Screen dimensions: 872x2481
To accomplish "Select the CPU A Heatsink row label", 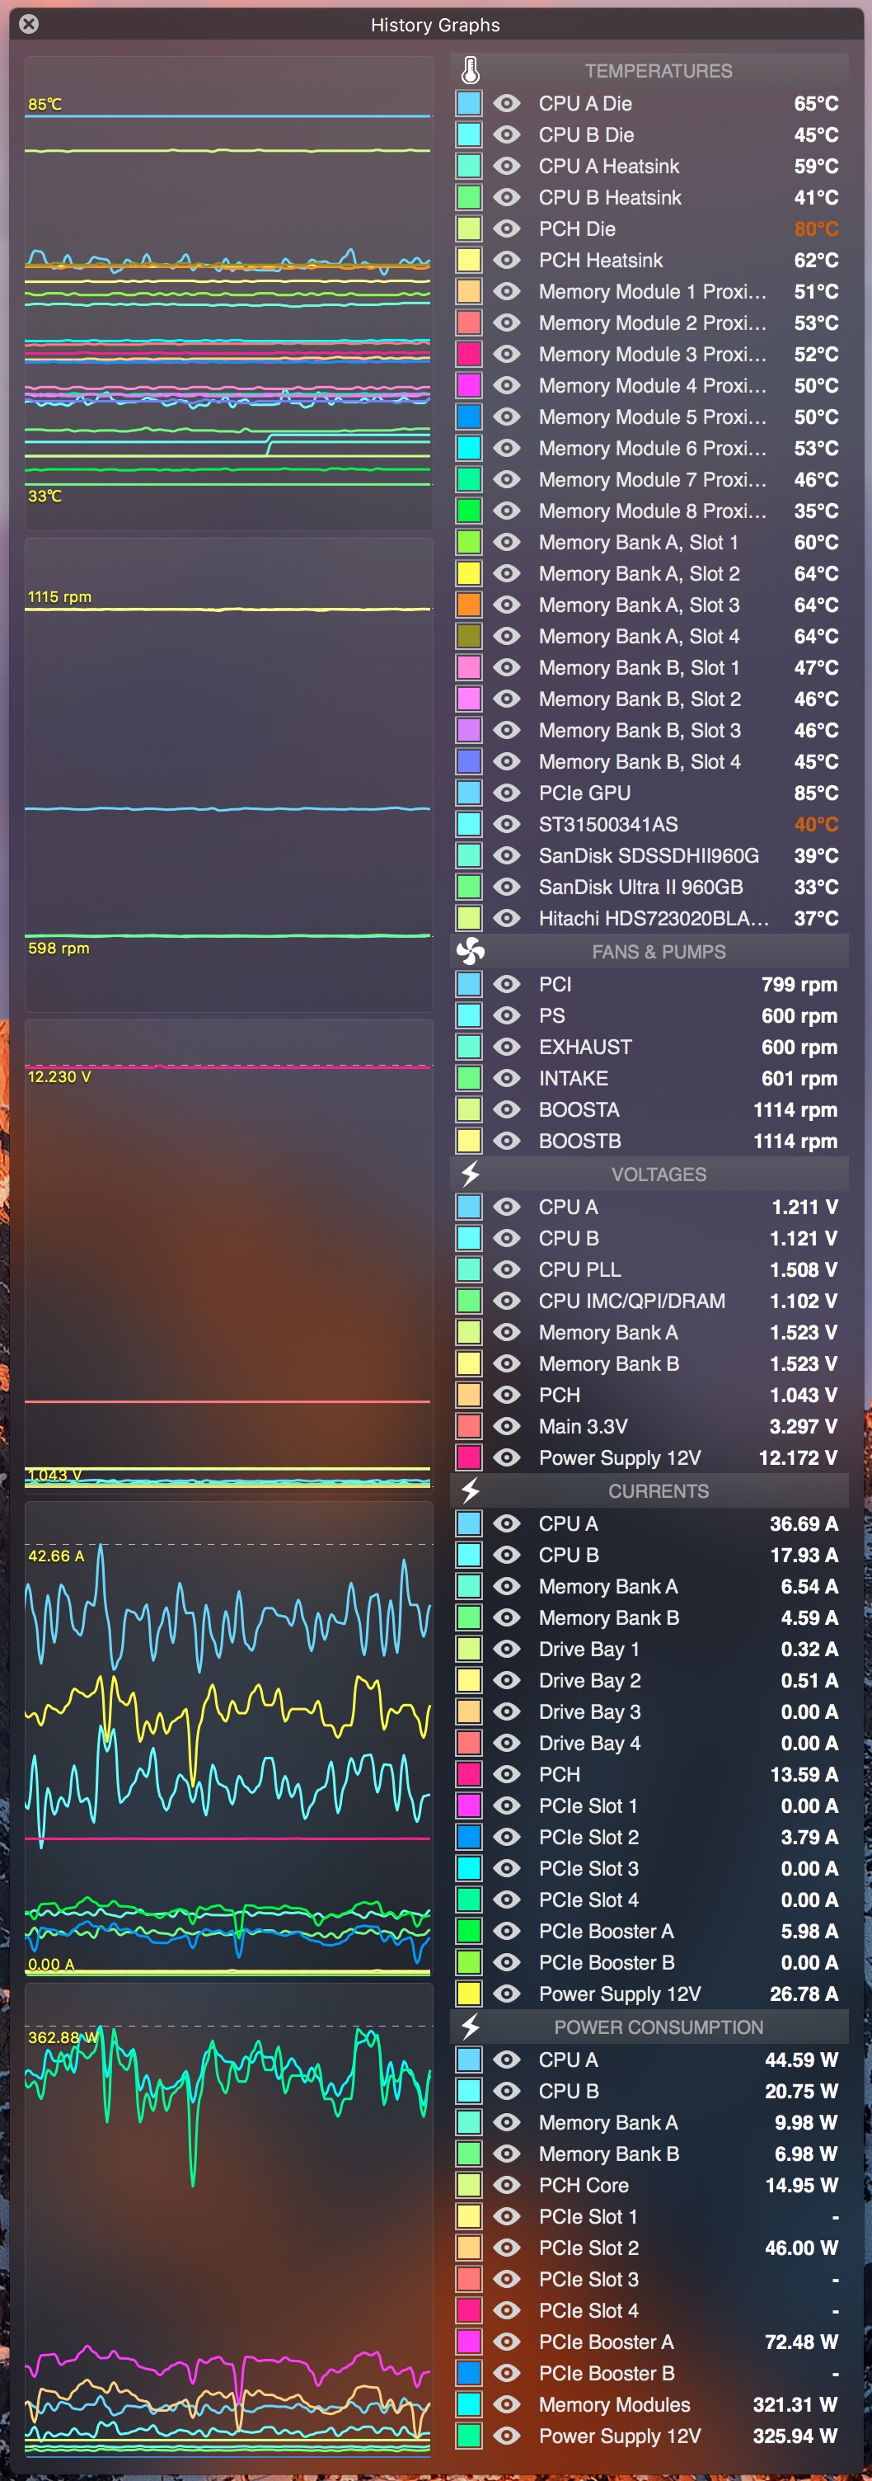I will [x=609, y=166].
